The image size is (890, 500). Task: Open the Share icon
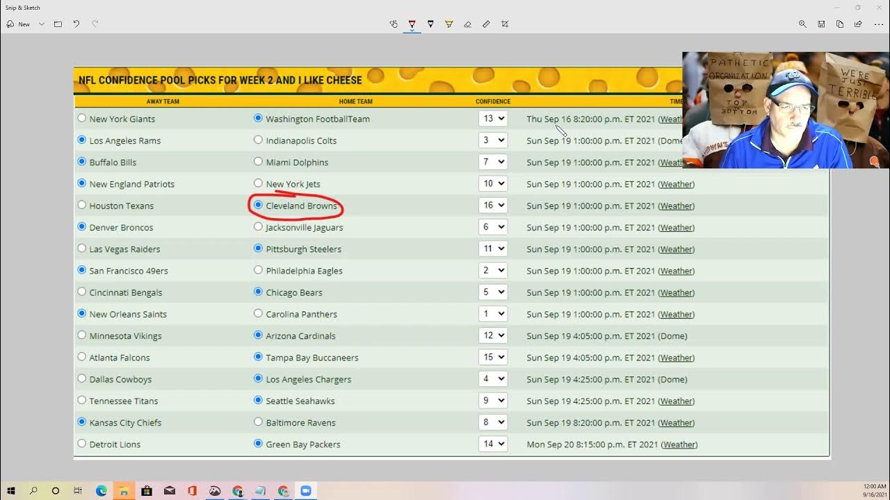pyautogui.click(x=858, y=24)
